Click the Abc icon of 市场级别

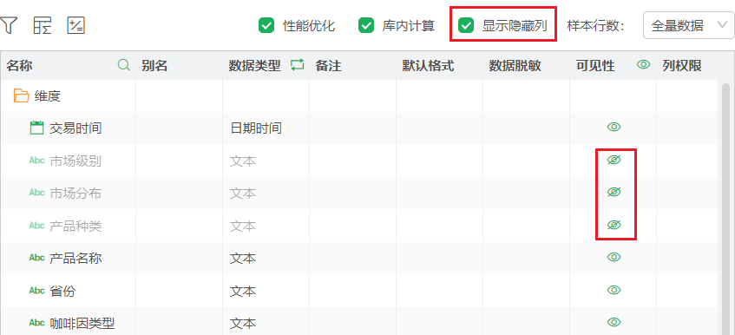pyautogui.click(x=36, y=161)
